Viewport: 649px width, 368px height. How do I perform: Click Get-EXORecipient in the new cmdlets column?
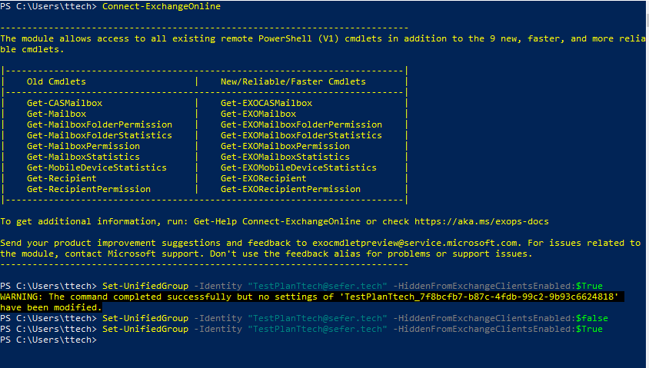[x=263, y=178]
